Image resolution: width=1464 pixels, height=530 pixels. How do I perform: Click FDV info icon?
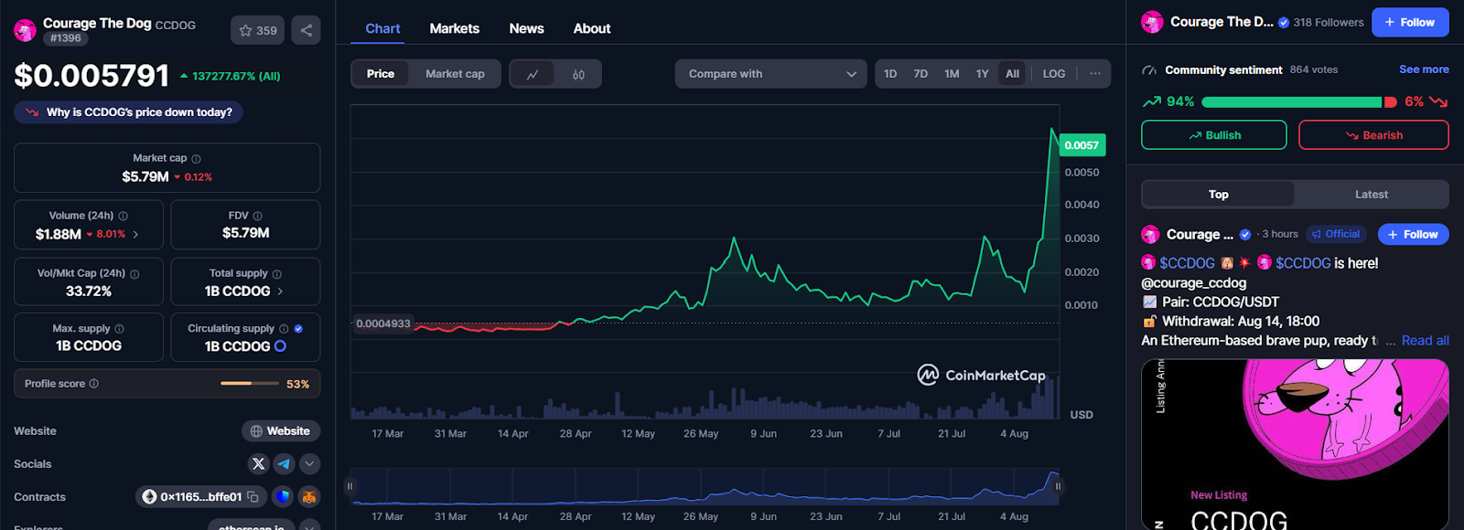click(x=257, y=217)
